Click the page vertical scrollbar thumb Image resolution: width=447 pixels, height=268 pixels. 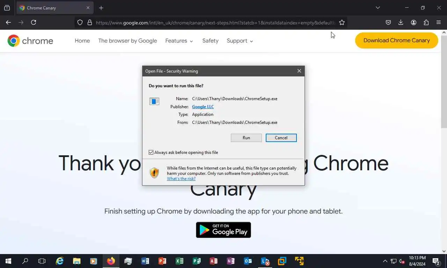[444, 81]
